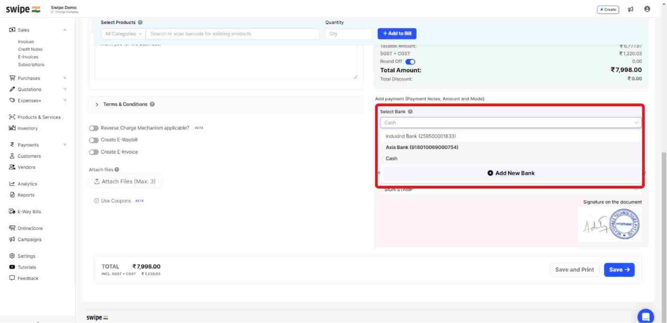This screenshot has width=667, height=323.
Task: Click the Customers person icon
Action: [x=12, y=156]
